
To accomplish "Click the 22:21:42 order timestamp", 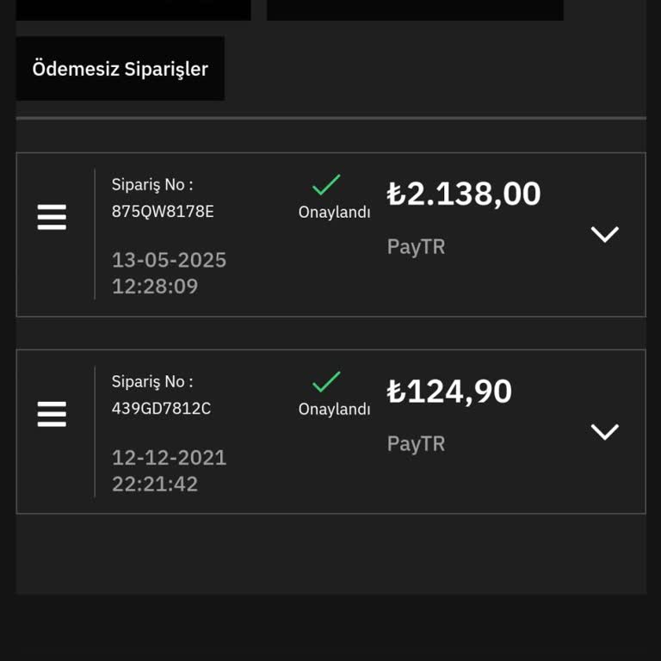I will point(155,484).
